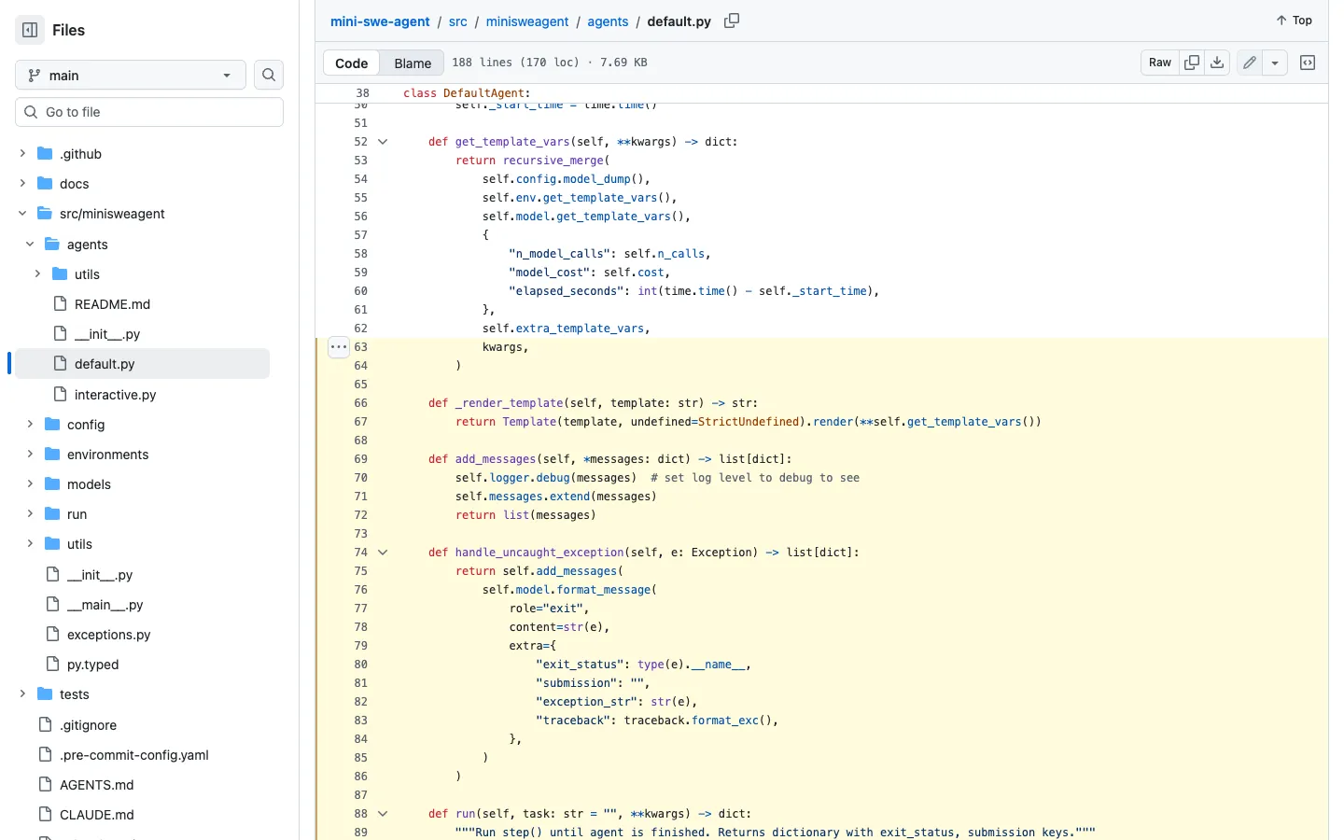Screen dimensions: 1344x840
Task: Go to the mini-swe-agent breadcrumb link
Action: tap(380, 21)
